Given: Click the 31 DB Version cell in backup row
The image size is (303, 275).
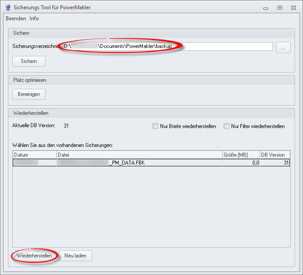Looking at the screenshot, I should coord(275,163).
